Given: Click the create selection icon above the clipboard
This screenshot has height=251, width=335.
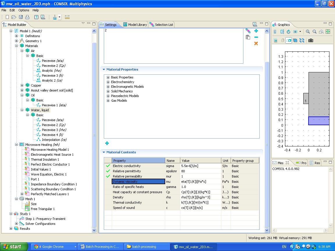Looking at the screenshot, I should [248, 31].
